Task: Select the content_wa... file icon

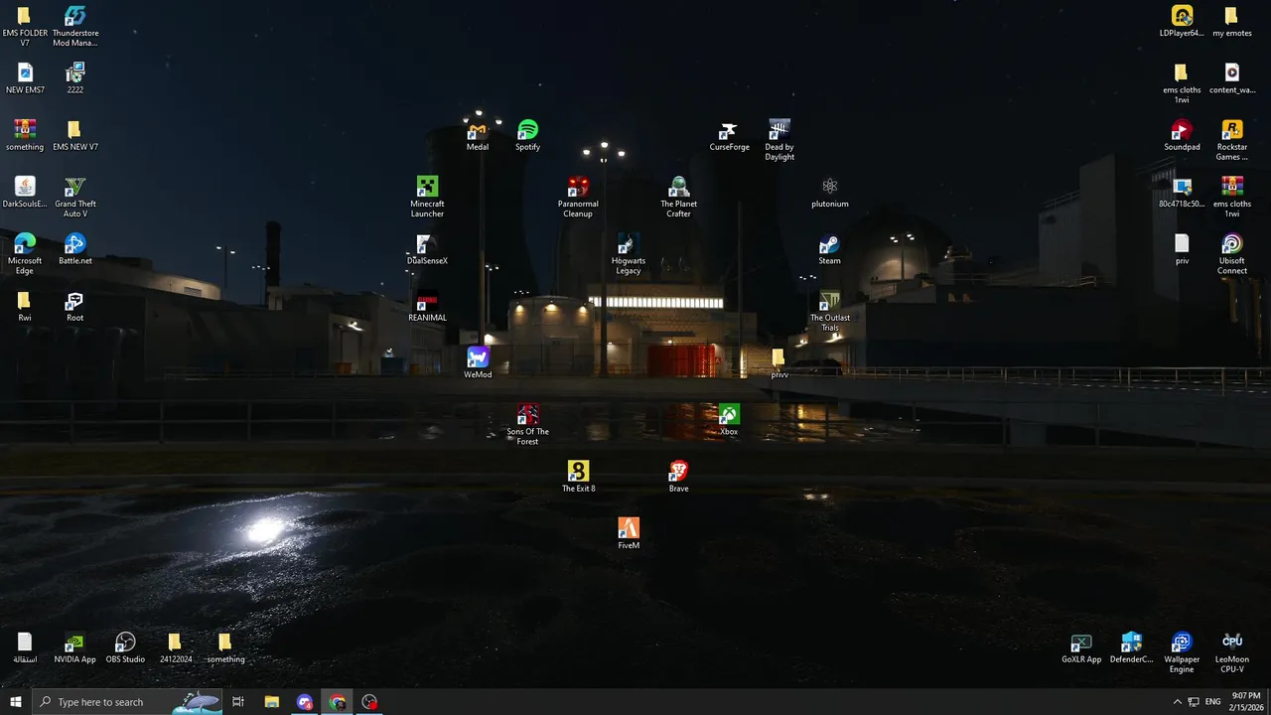Action: [x=1232, y=78]
